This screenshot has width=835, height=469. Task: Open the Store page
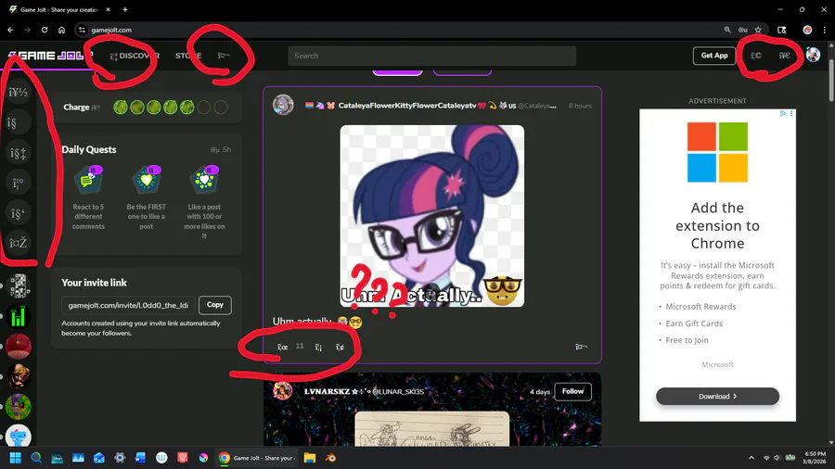(188, 56)
